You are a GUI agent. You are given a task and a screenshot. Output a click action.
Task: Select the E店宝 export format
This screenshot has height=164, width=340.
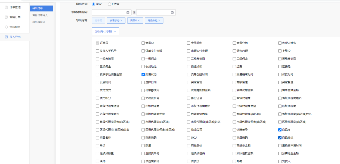click(109, 4)
